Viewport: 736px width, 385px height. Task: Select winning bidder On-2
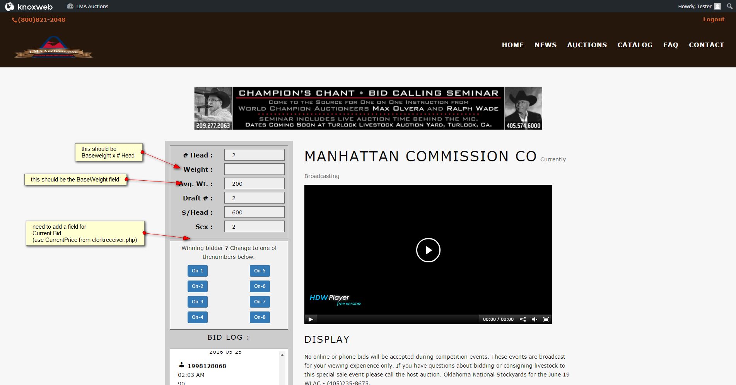[x=198, y=286]
